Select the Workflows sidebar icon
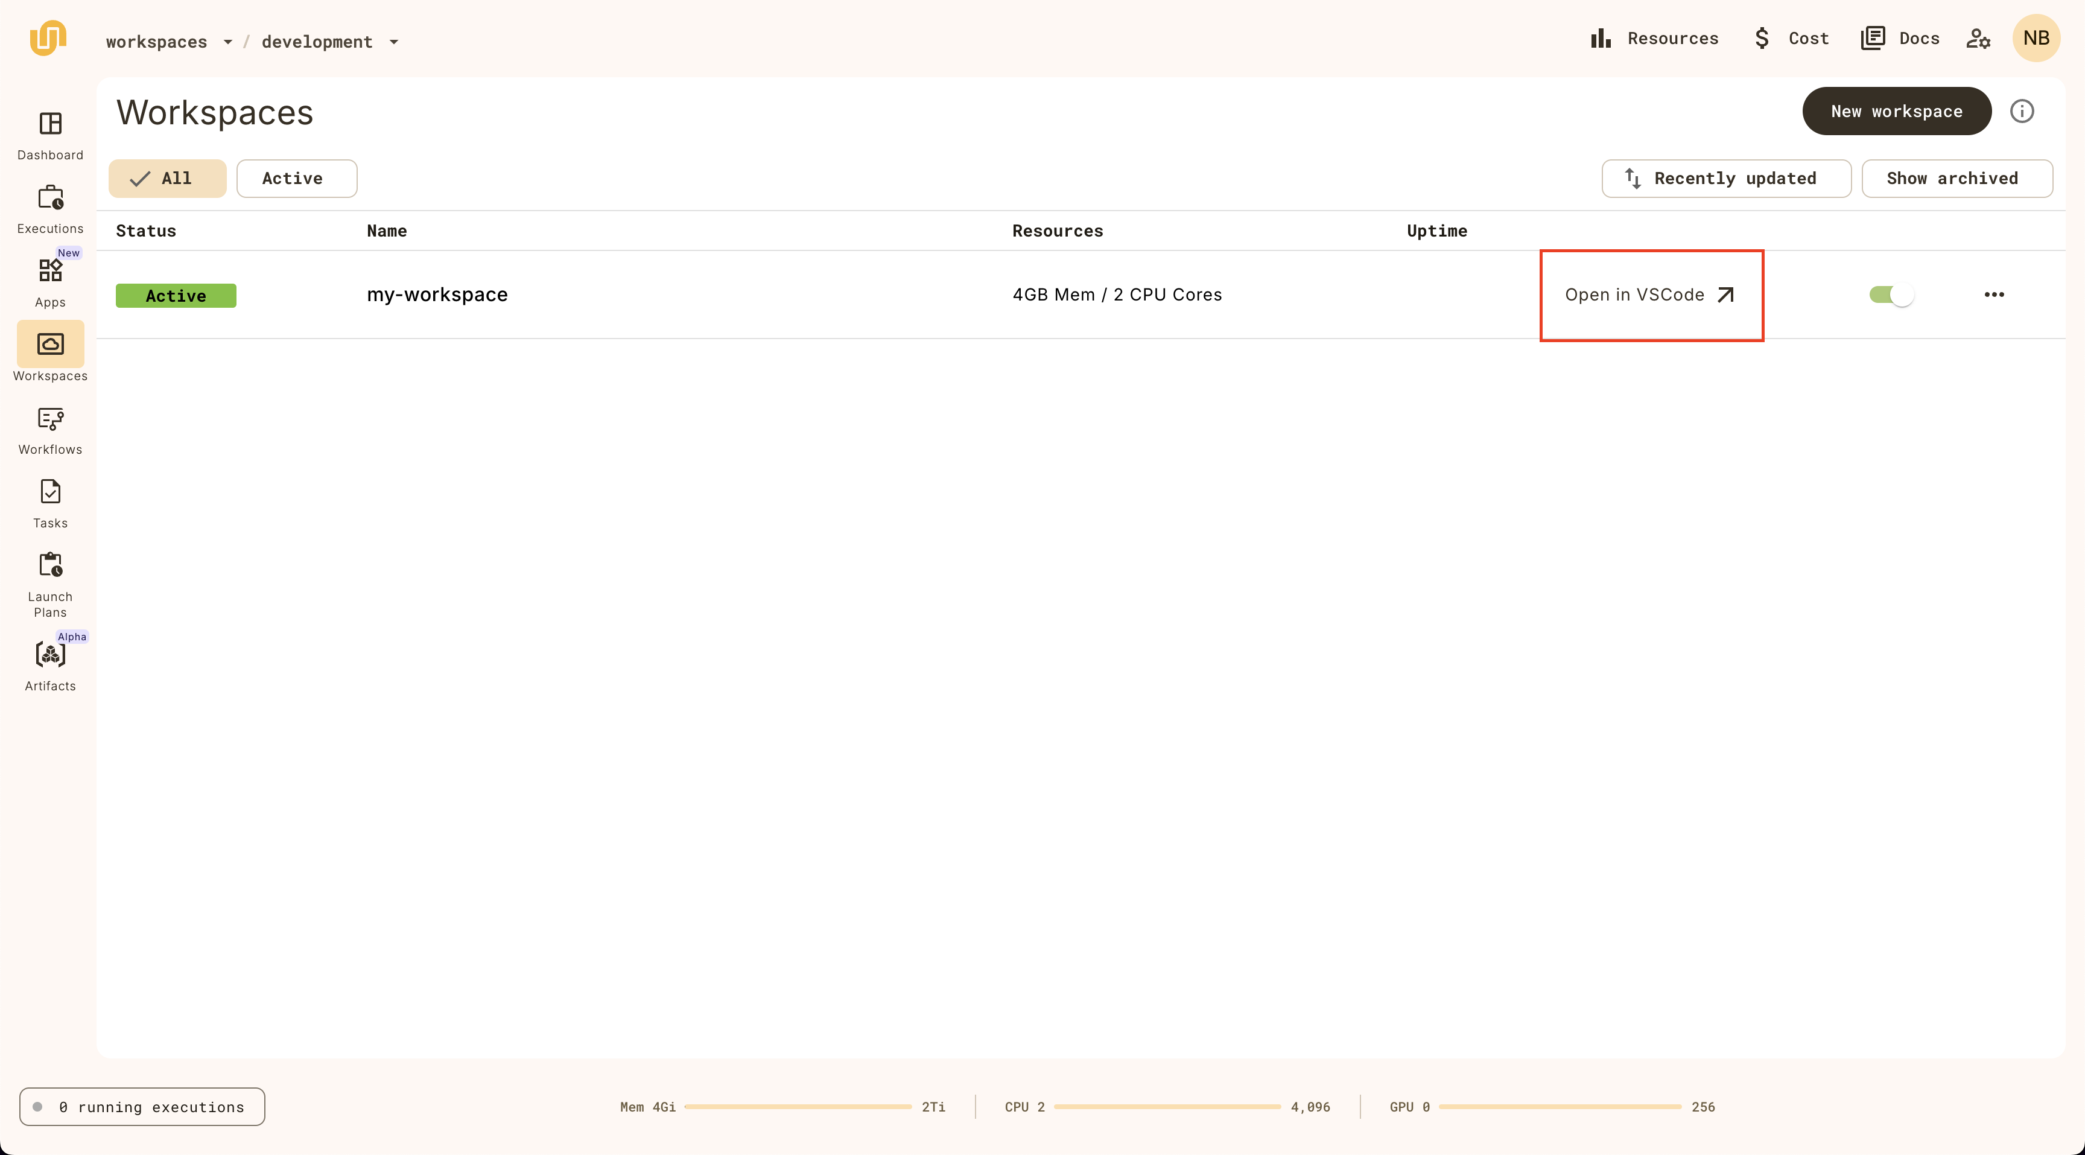 [x=50, y=418]
